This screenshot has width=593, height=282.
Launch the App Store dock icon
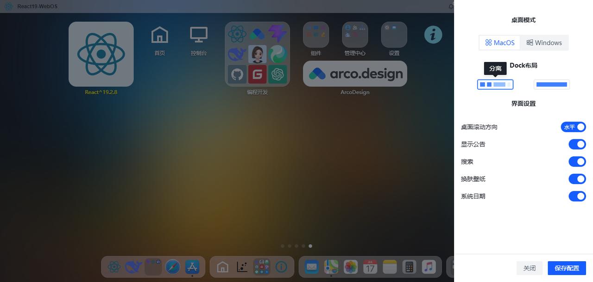click(192, 267)
